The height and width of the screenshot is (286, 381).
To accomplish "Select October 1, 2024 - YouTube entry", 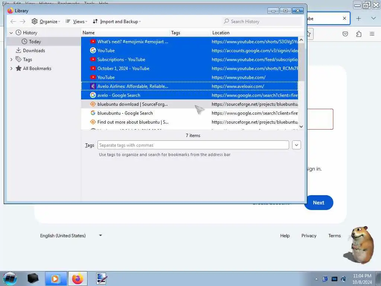I will pyautogui.click(x=189, y=69).
